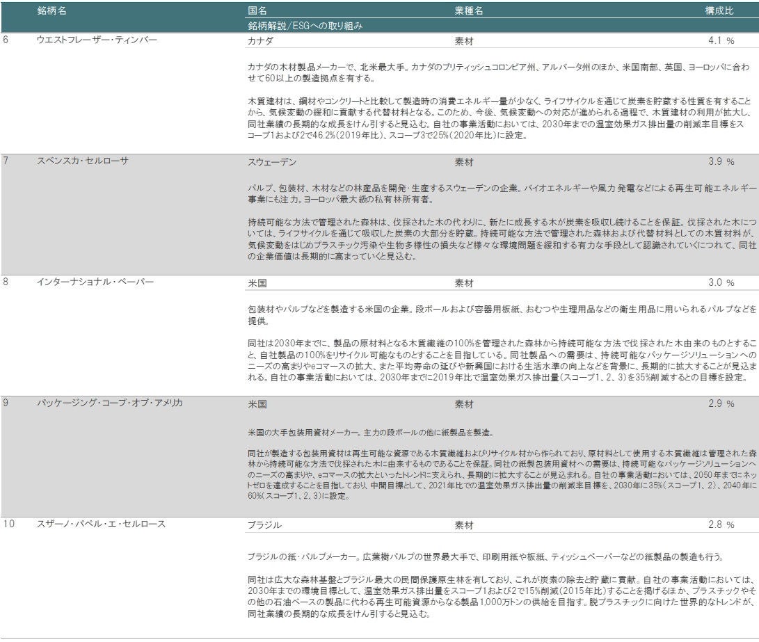759x642 pixels.
Task: Click the 2.8 % composition value
Action: [721, 525]
